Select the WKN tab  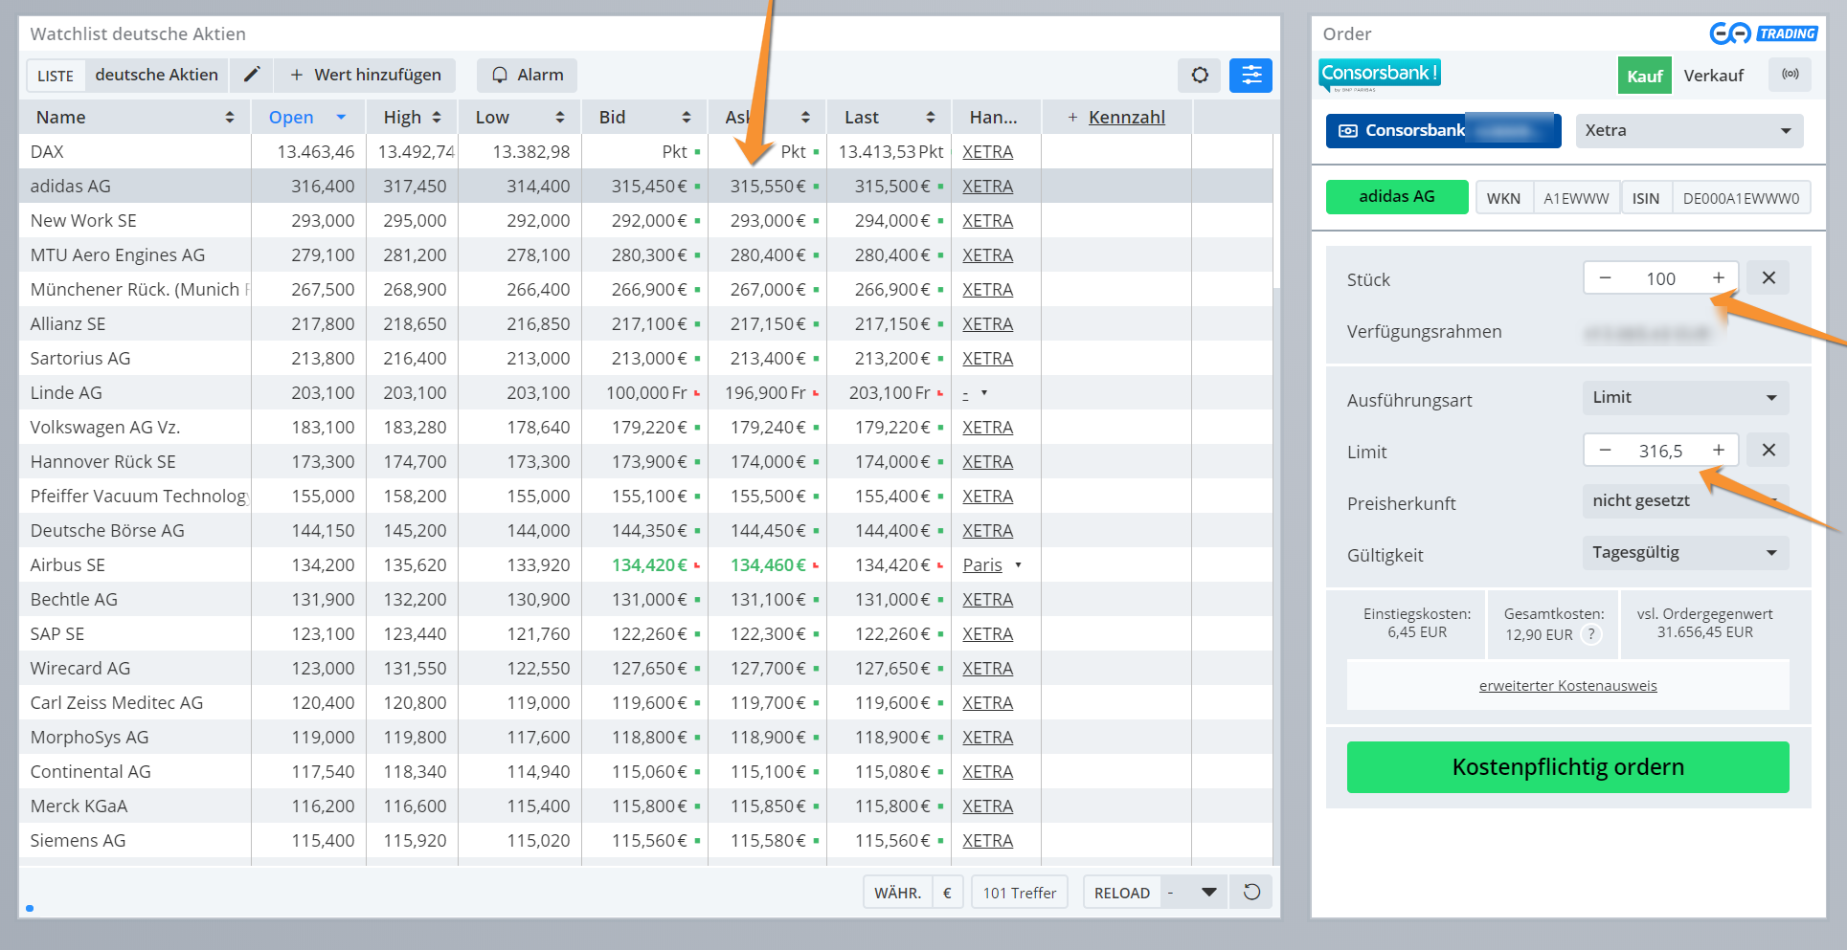[x=1503, y=198]
